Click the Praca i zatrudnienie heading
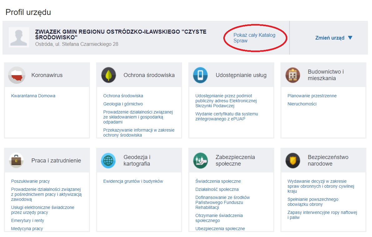This screenshot has height=237, width=372. (56, 161)
